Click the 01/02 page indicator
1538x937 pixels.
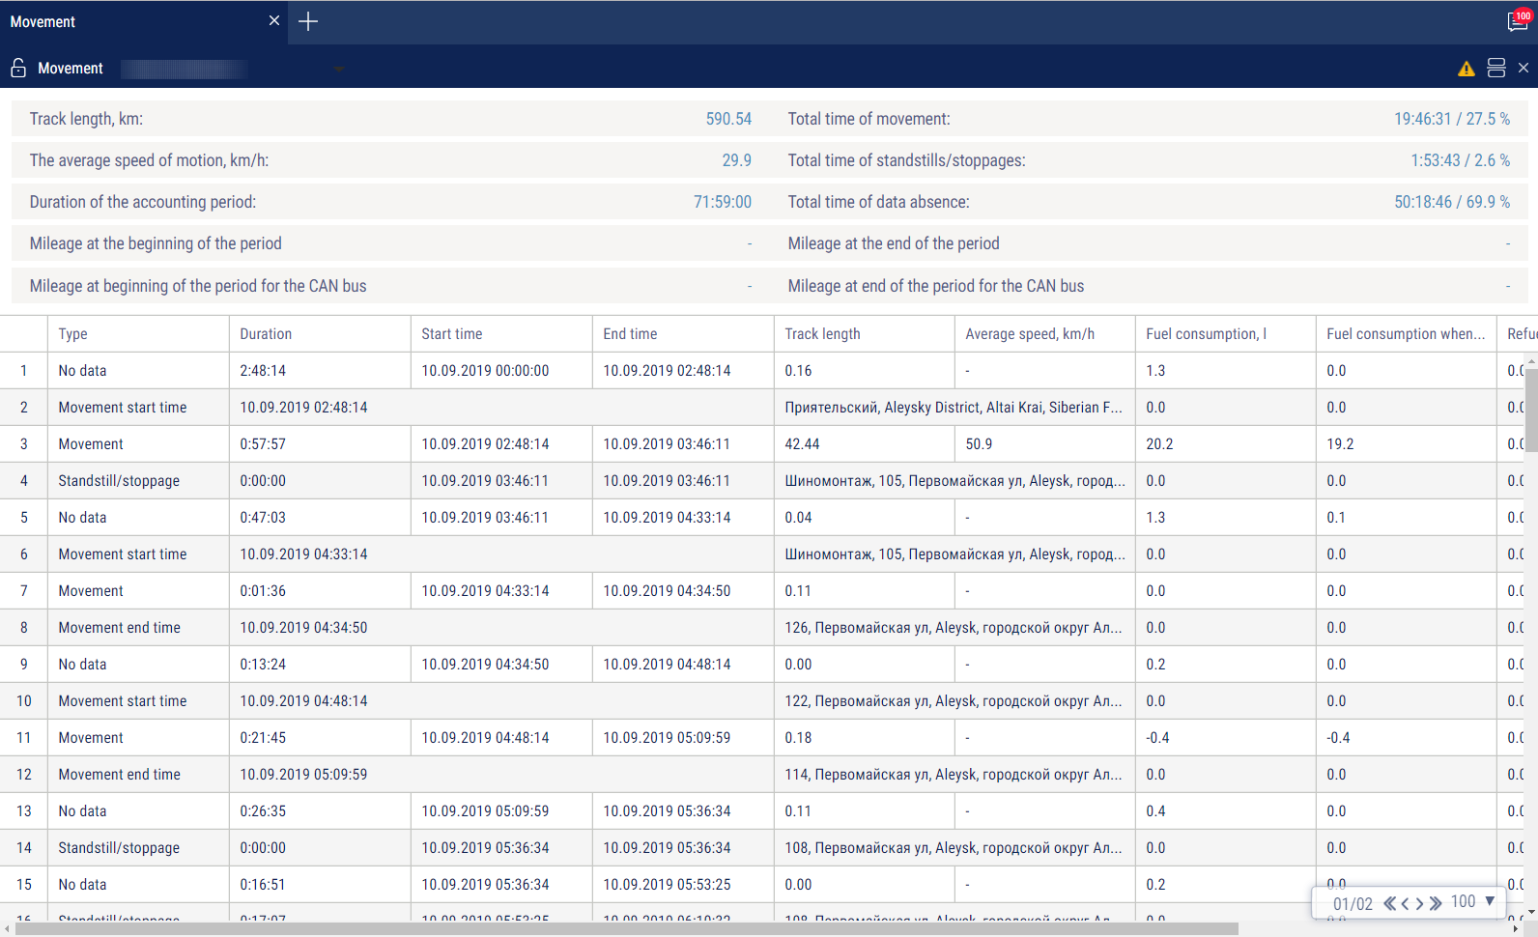coord(1353,904)
